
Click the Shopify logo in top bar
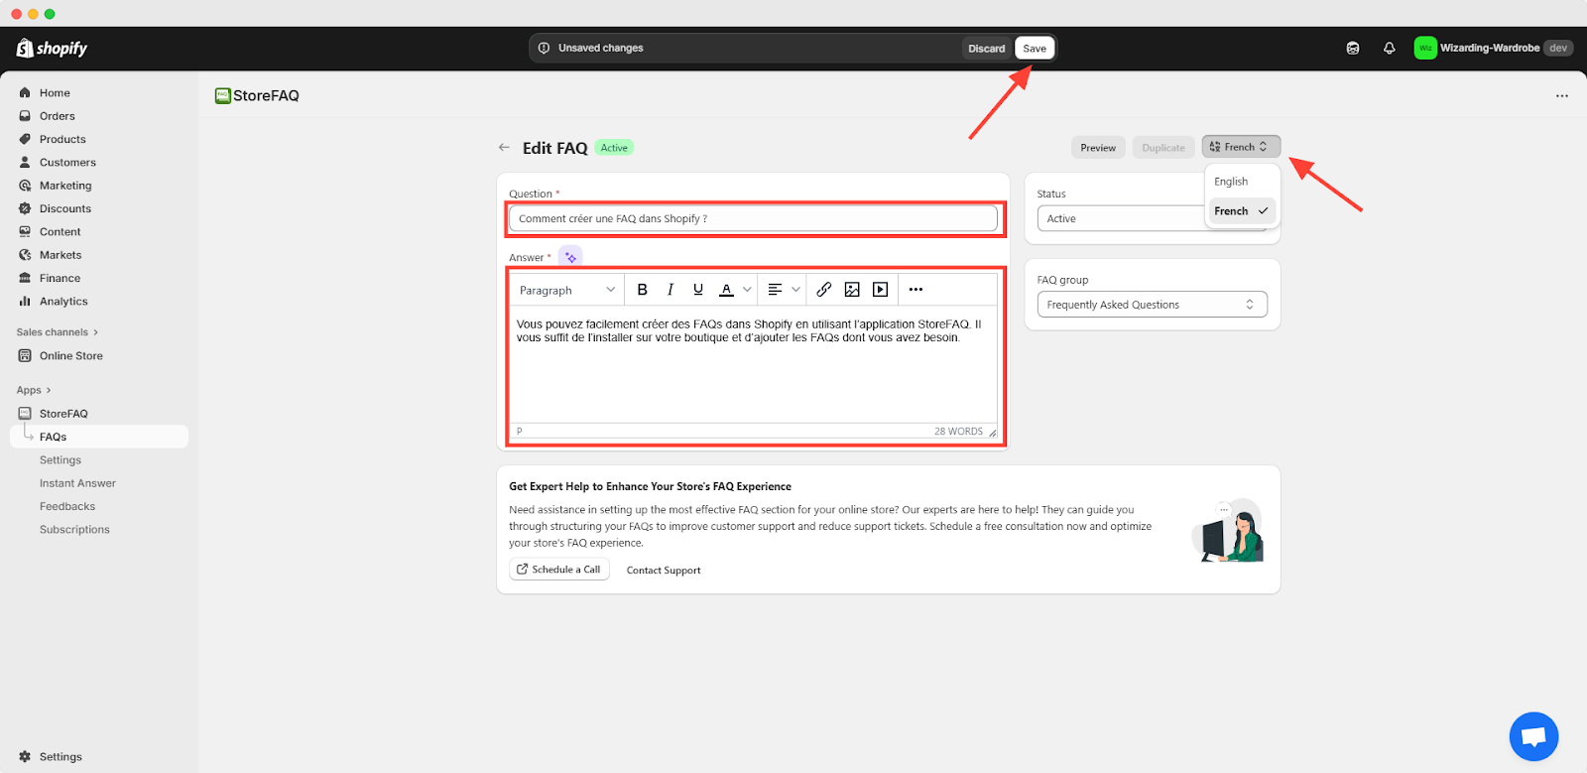coord(52,48)
